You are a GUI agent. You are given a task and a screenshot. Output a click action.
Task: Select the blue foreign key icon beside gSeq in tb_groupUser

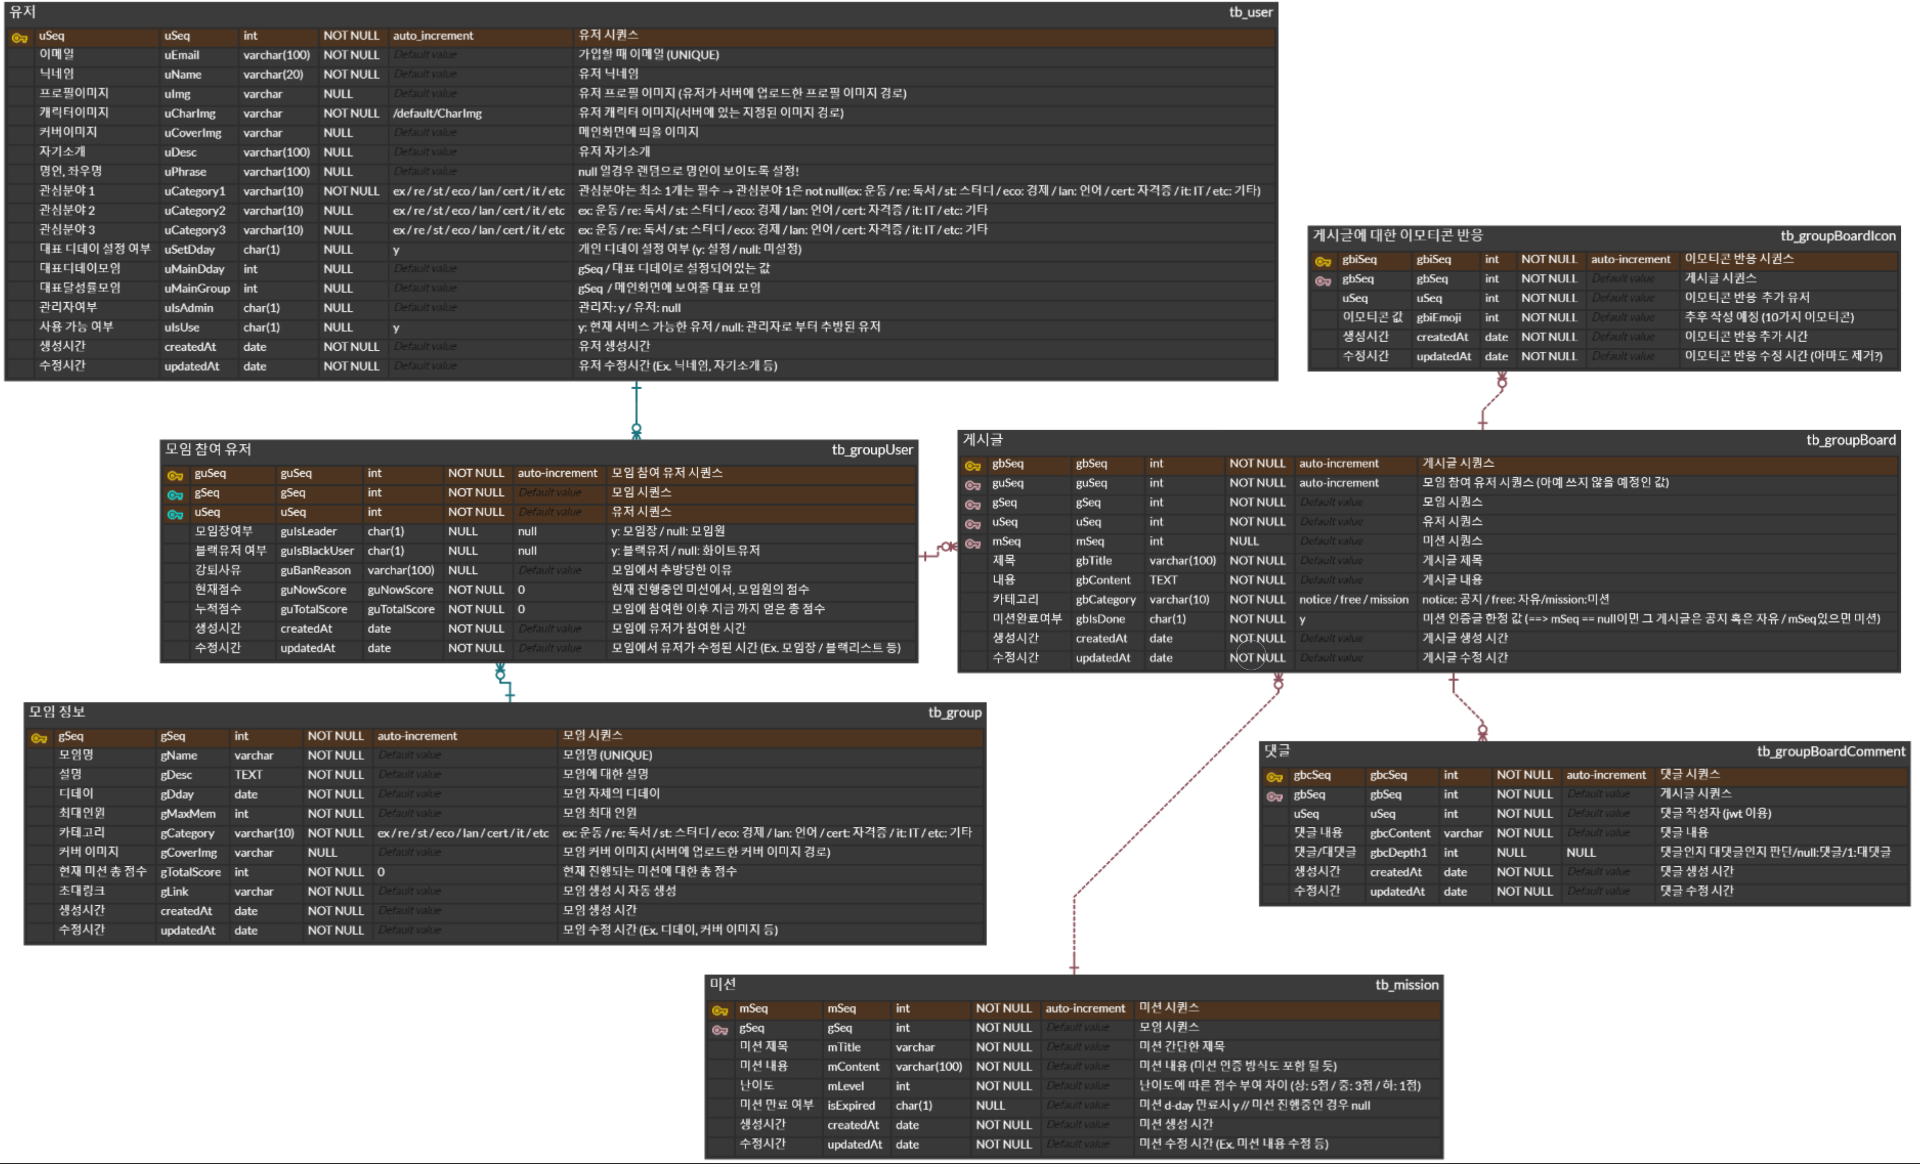pos(175,495)
